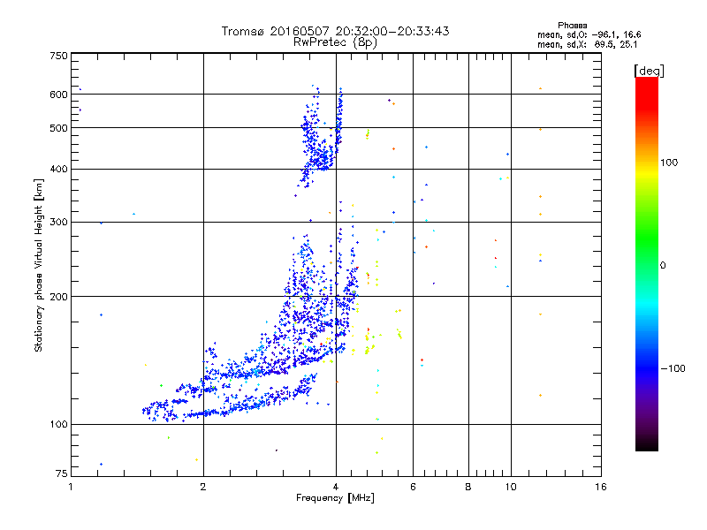Click y-axis tick label '400'
Screen dimensions: 707x530
pyautogui.click(x=58, y=170)
